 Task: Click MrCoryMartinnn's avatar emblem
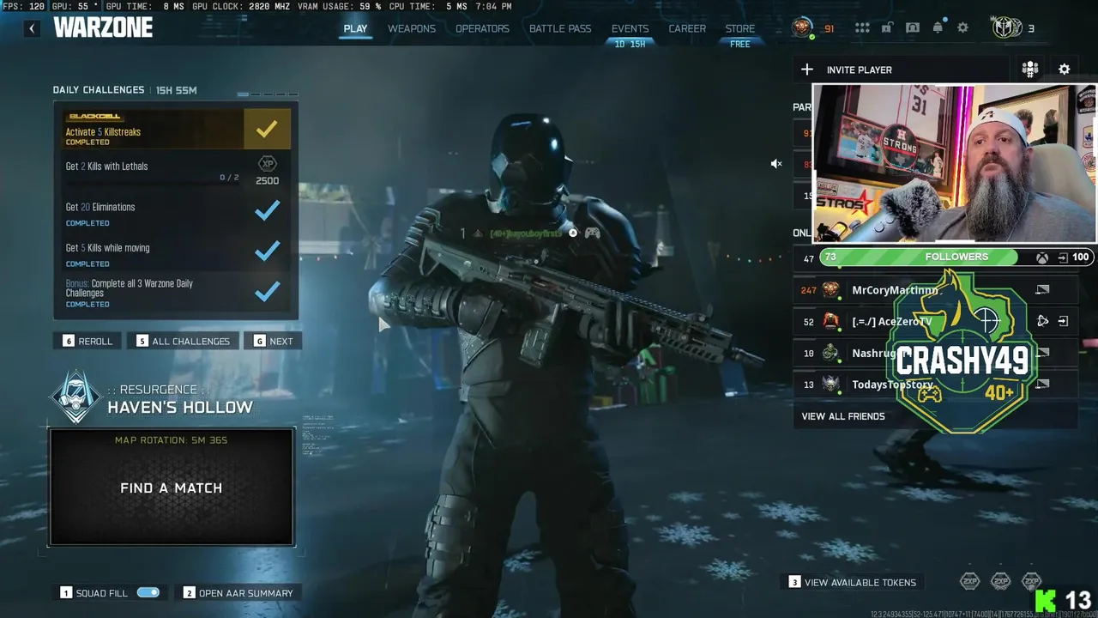pos(830,290)
